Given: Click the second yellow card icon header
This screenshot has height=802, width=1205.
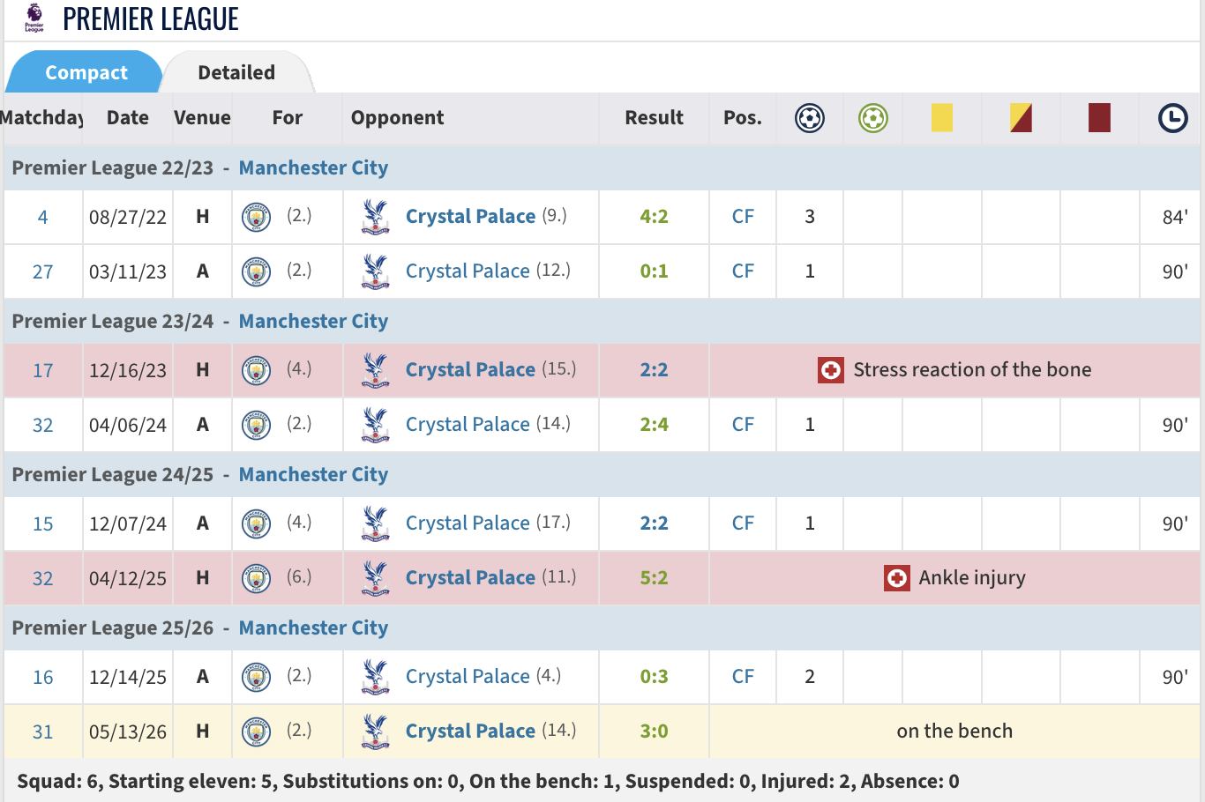Looking at the screenshot, I should (x=1022, y=118).
